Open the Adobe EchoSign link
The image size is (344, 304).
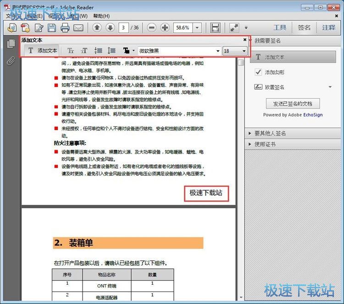[313, 115]
